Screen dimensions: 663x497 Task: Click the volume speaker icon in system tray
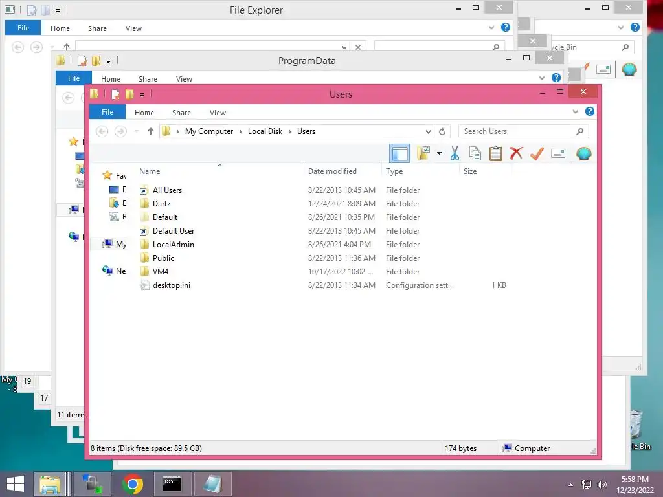(601, 484)
